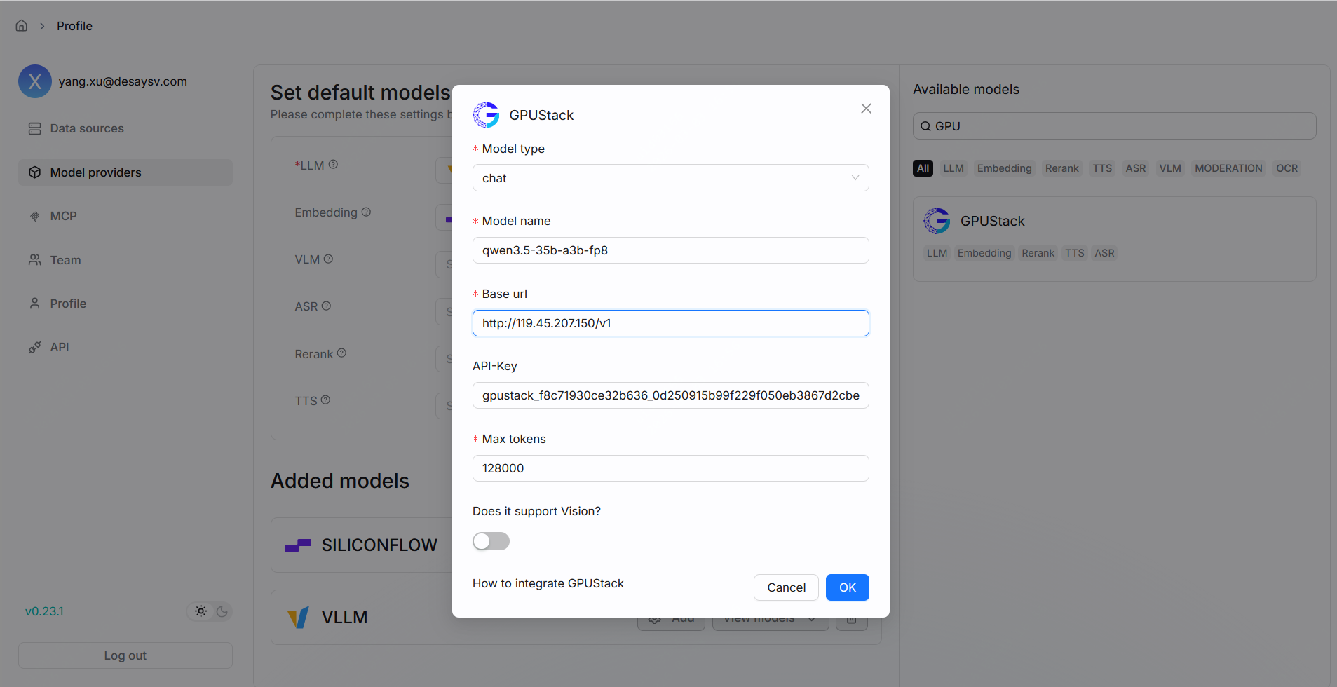Viewport: 1337px width, 687px height.
Task: Click GPUStack logo in dialog header
Action: pyautogui.click(x=486, y=115)
